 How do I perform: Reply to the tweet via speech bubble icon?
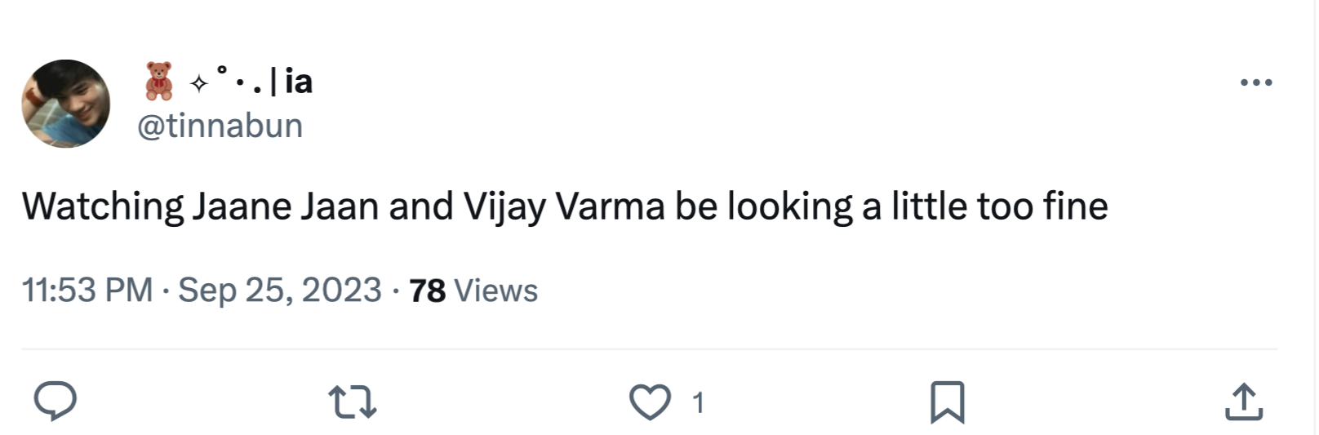pos(55,402)
